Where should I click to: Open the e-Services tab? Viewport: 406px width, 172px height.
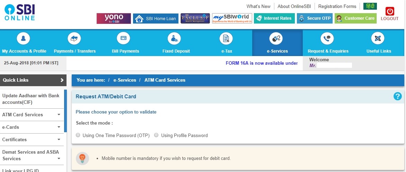[x=277, y=43]
